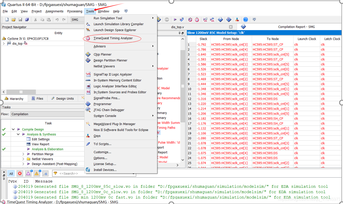343x204 pixels.
Task: Expand the dis_top hierarchy entity
Action: (4, 44)
